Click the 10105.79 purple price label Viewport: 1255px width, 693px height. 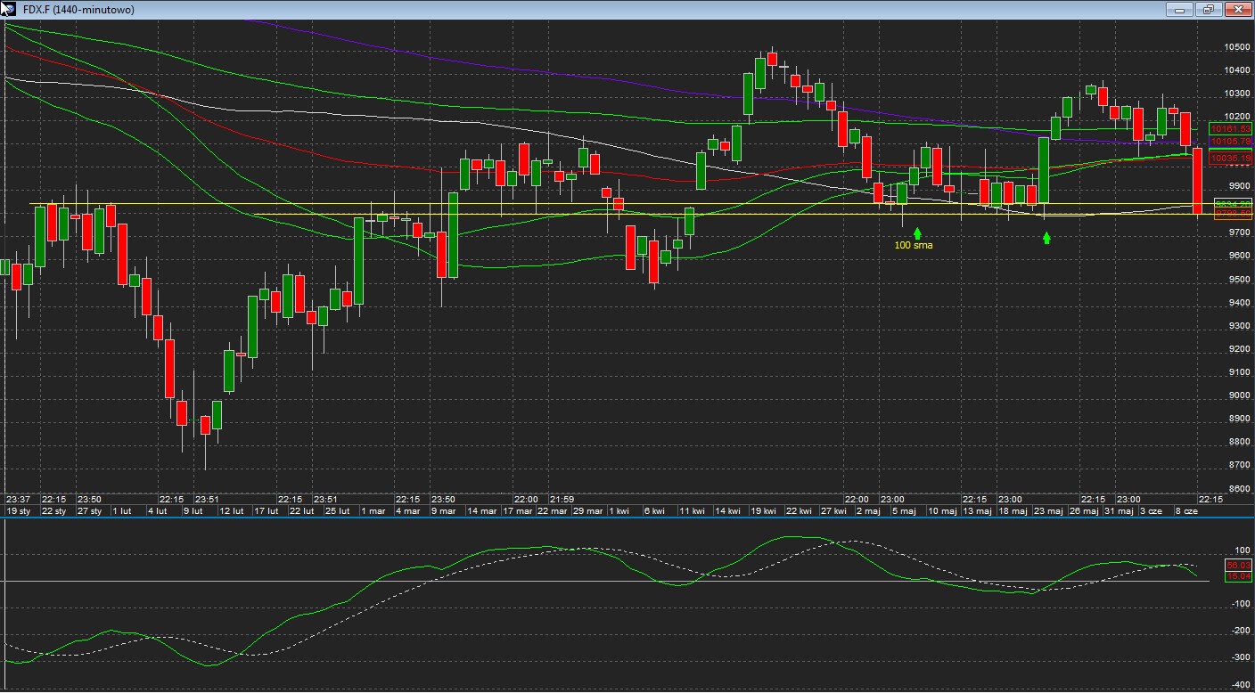1230,141
